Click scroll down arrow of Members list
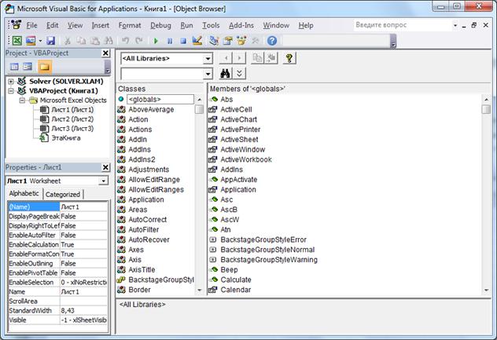The height and width of the screenshot is (340, 497). coord(486,290)
